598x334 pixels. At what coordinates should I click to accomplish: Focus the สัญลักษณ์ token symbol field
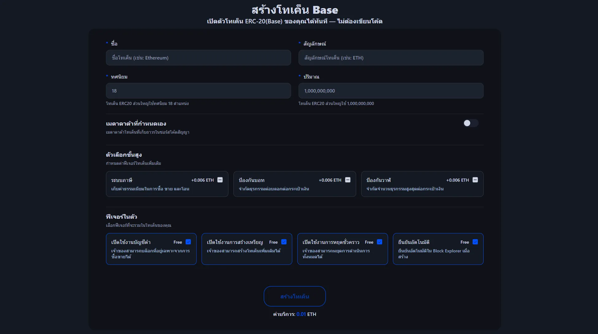click(391, 58)
